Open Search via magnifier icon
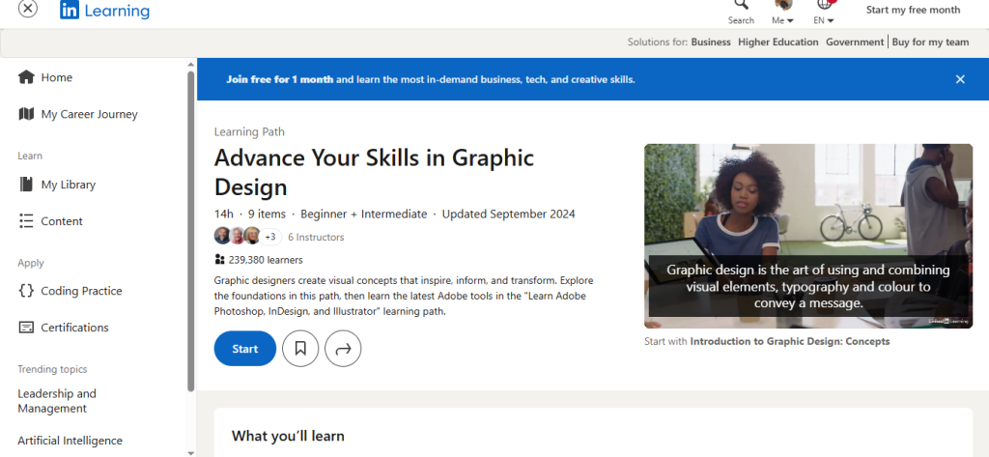Image resolution: width=989 pixels, height=457 pixels. click(741, 5)
